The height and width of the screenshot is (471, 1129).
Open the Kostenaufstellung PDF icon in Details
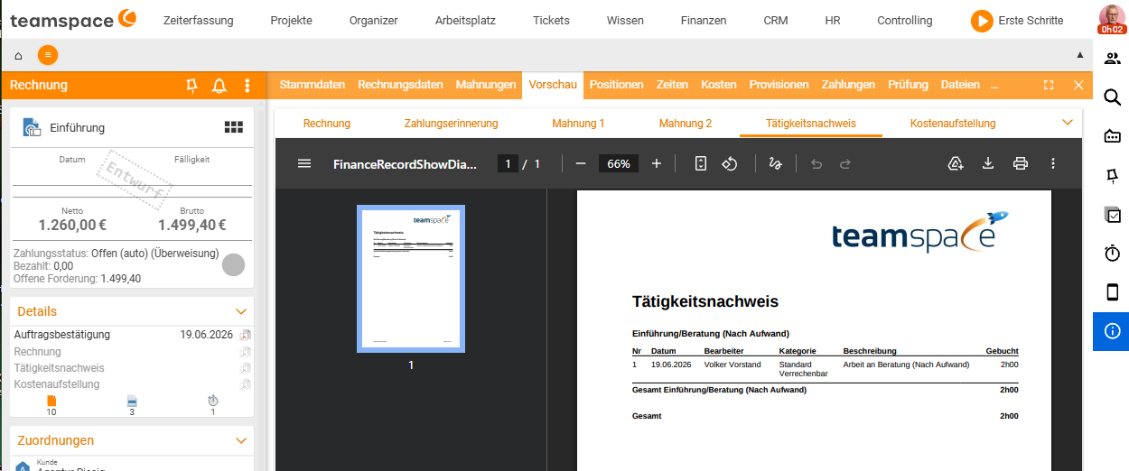[x=246, y=384]
